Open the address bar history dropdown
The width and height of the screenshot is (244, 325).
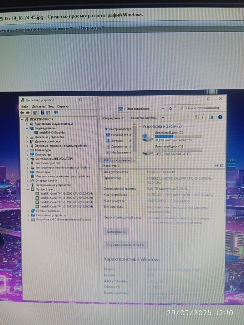tap(163, 109)
